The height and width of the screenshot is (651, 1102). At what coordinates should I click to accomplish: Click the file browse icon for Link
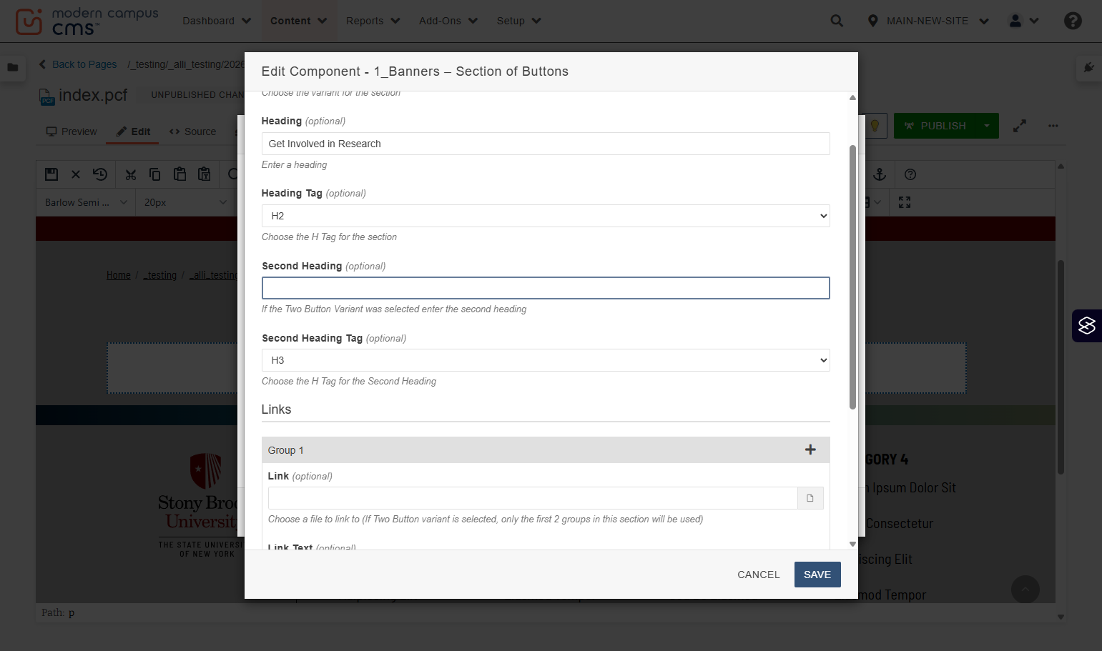(x=810, y=498)
